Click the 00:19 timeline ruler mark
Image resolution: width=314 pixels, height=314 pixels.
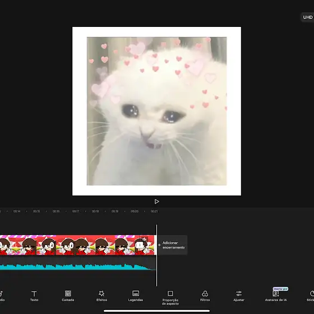pos(115,211)
